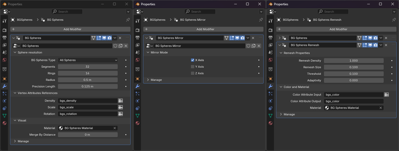
Task: Open Collection tab in right Properties window
Action: [270, 69]
